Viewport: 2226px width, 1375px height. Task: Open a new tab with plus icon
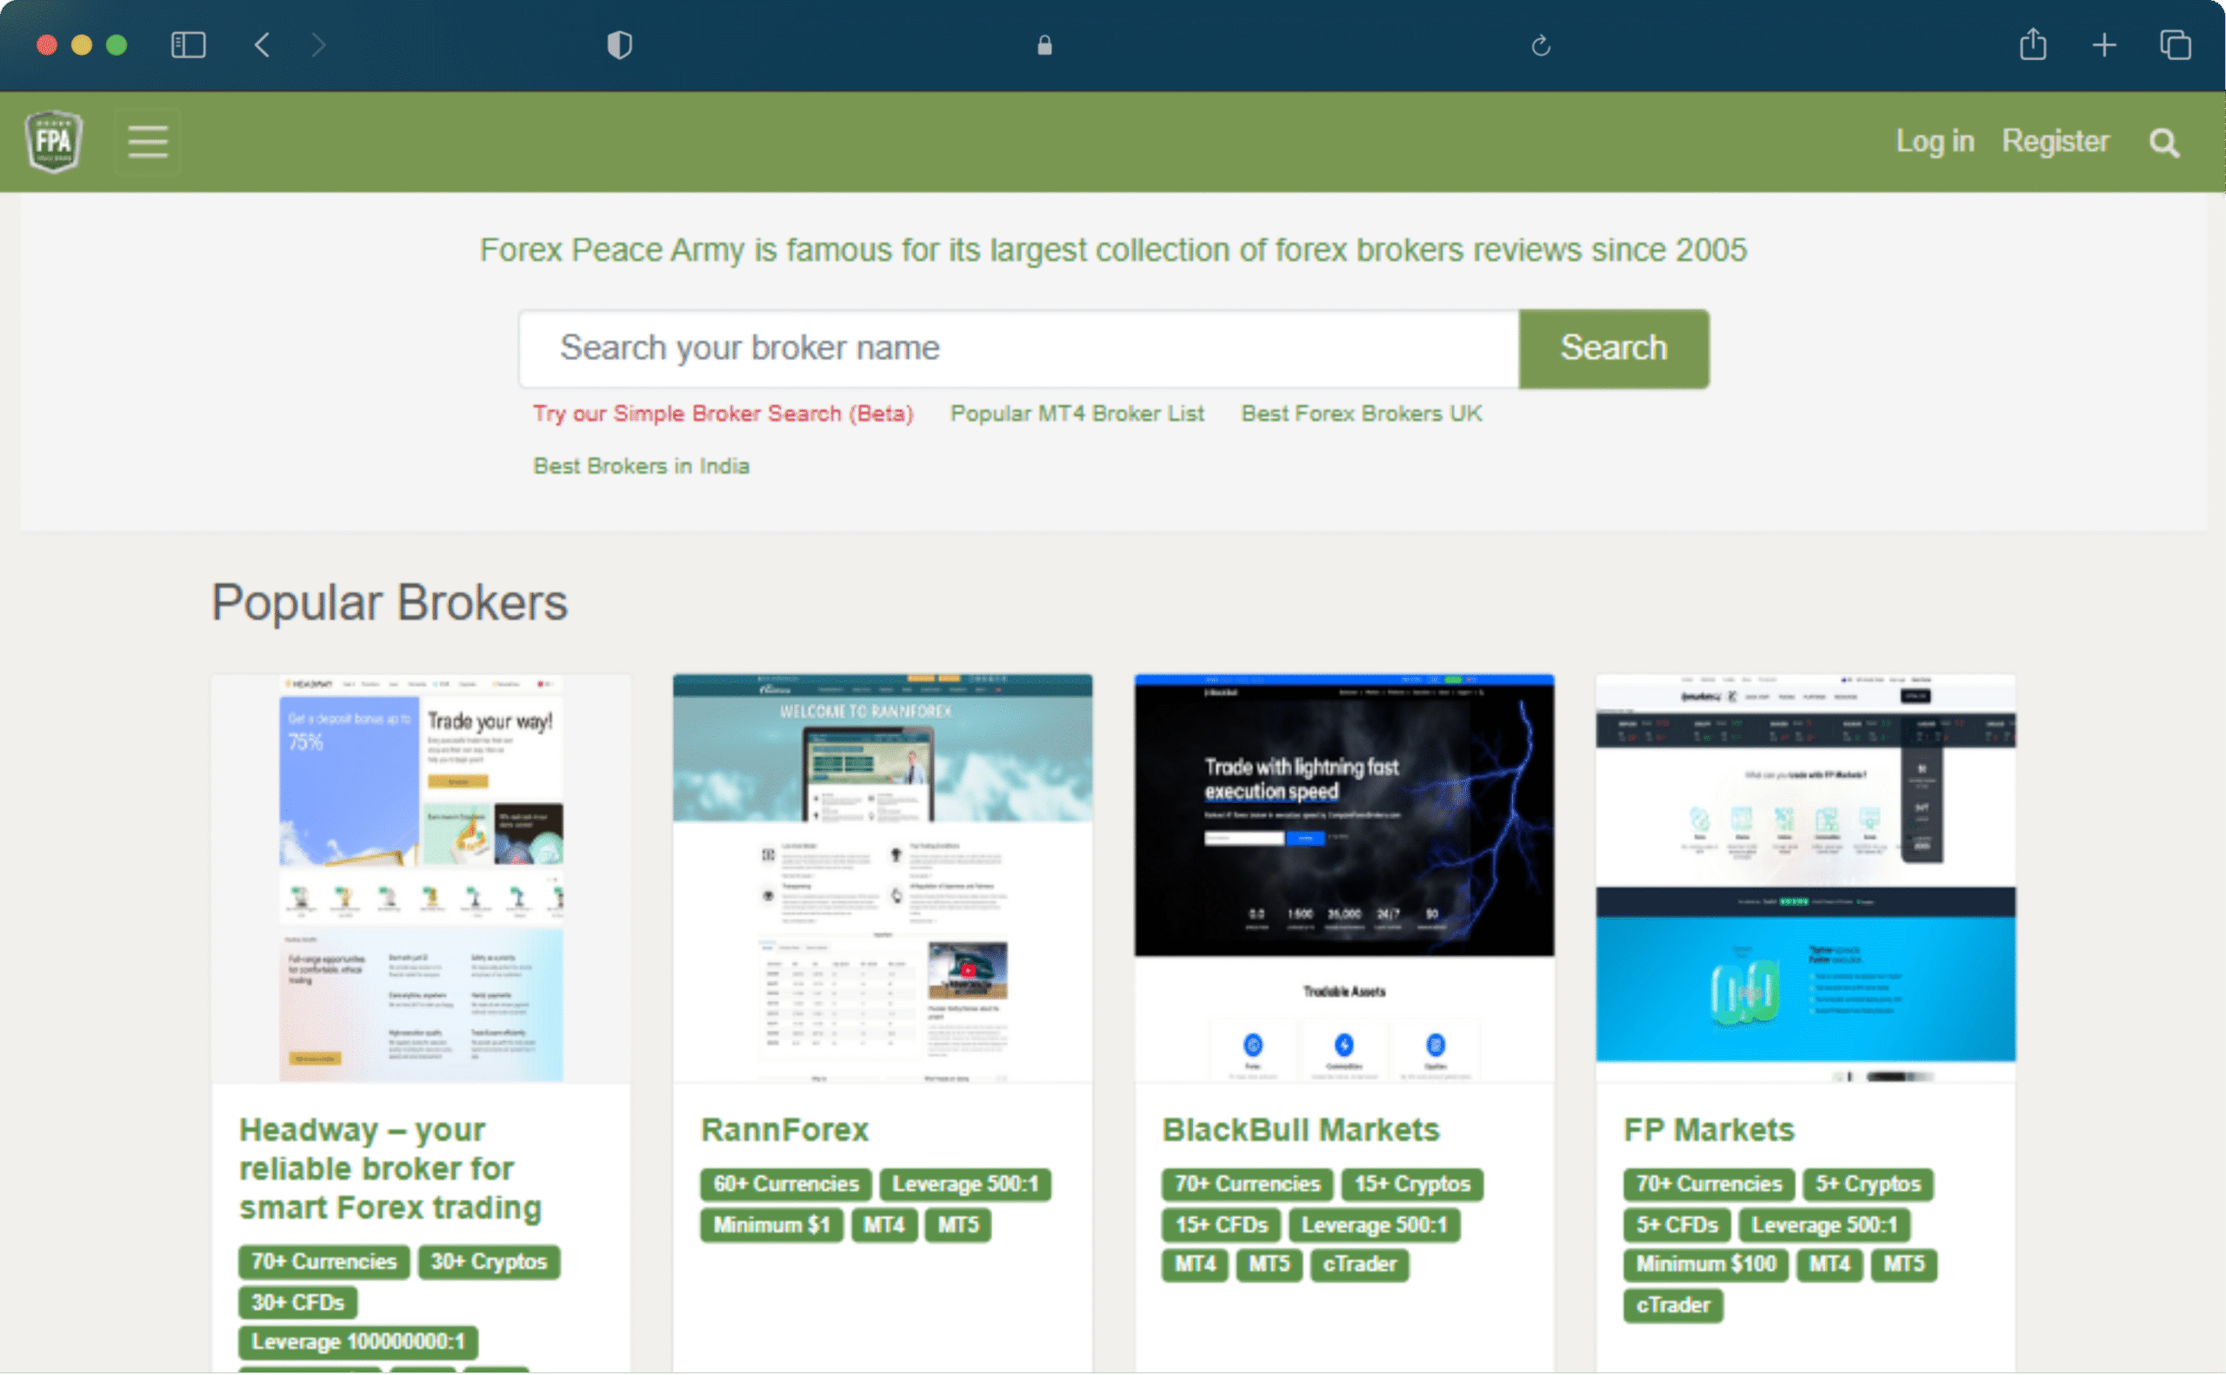coord(2104,44)
